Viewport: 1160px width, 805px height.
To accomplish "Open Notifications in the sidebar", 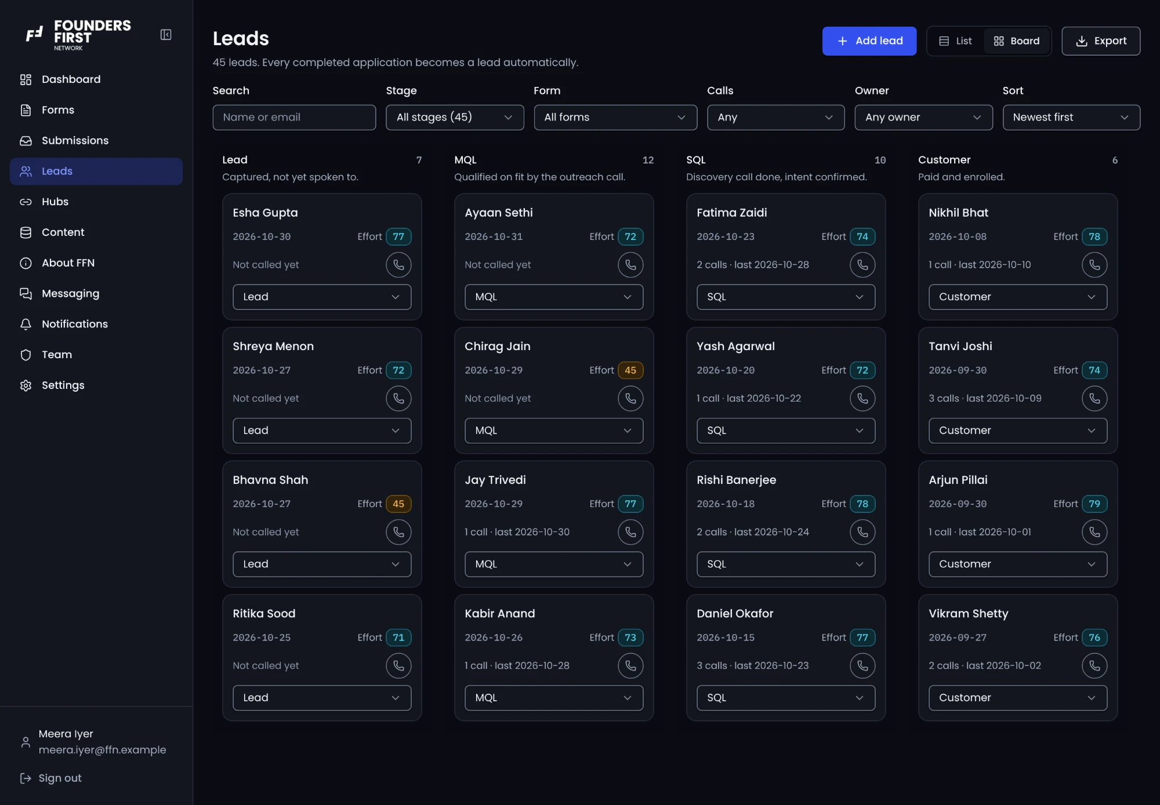I will pyautogui.click(x=96, y=325).
